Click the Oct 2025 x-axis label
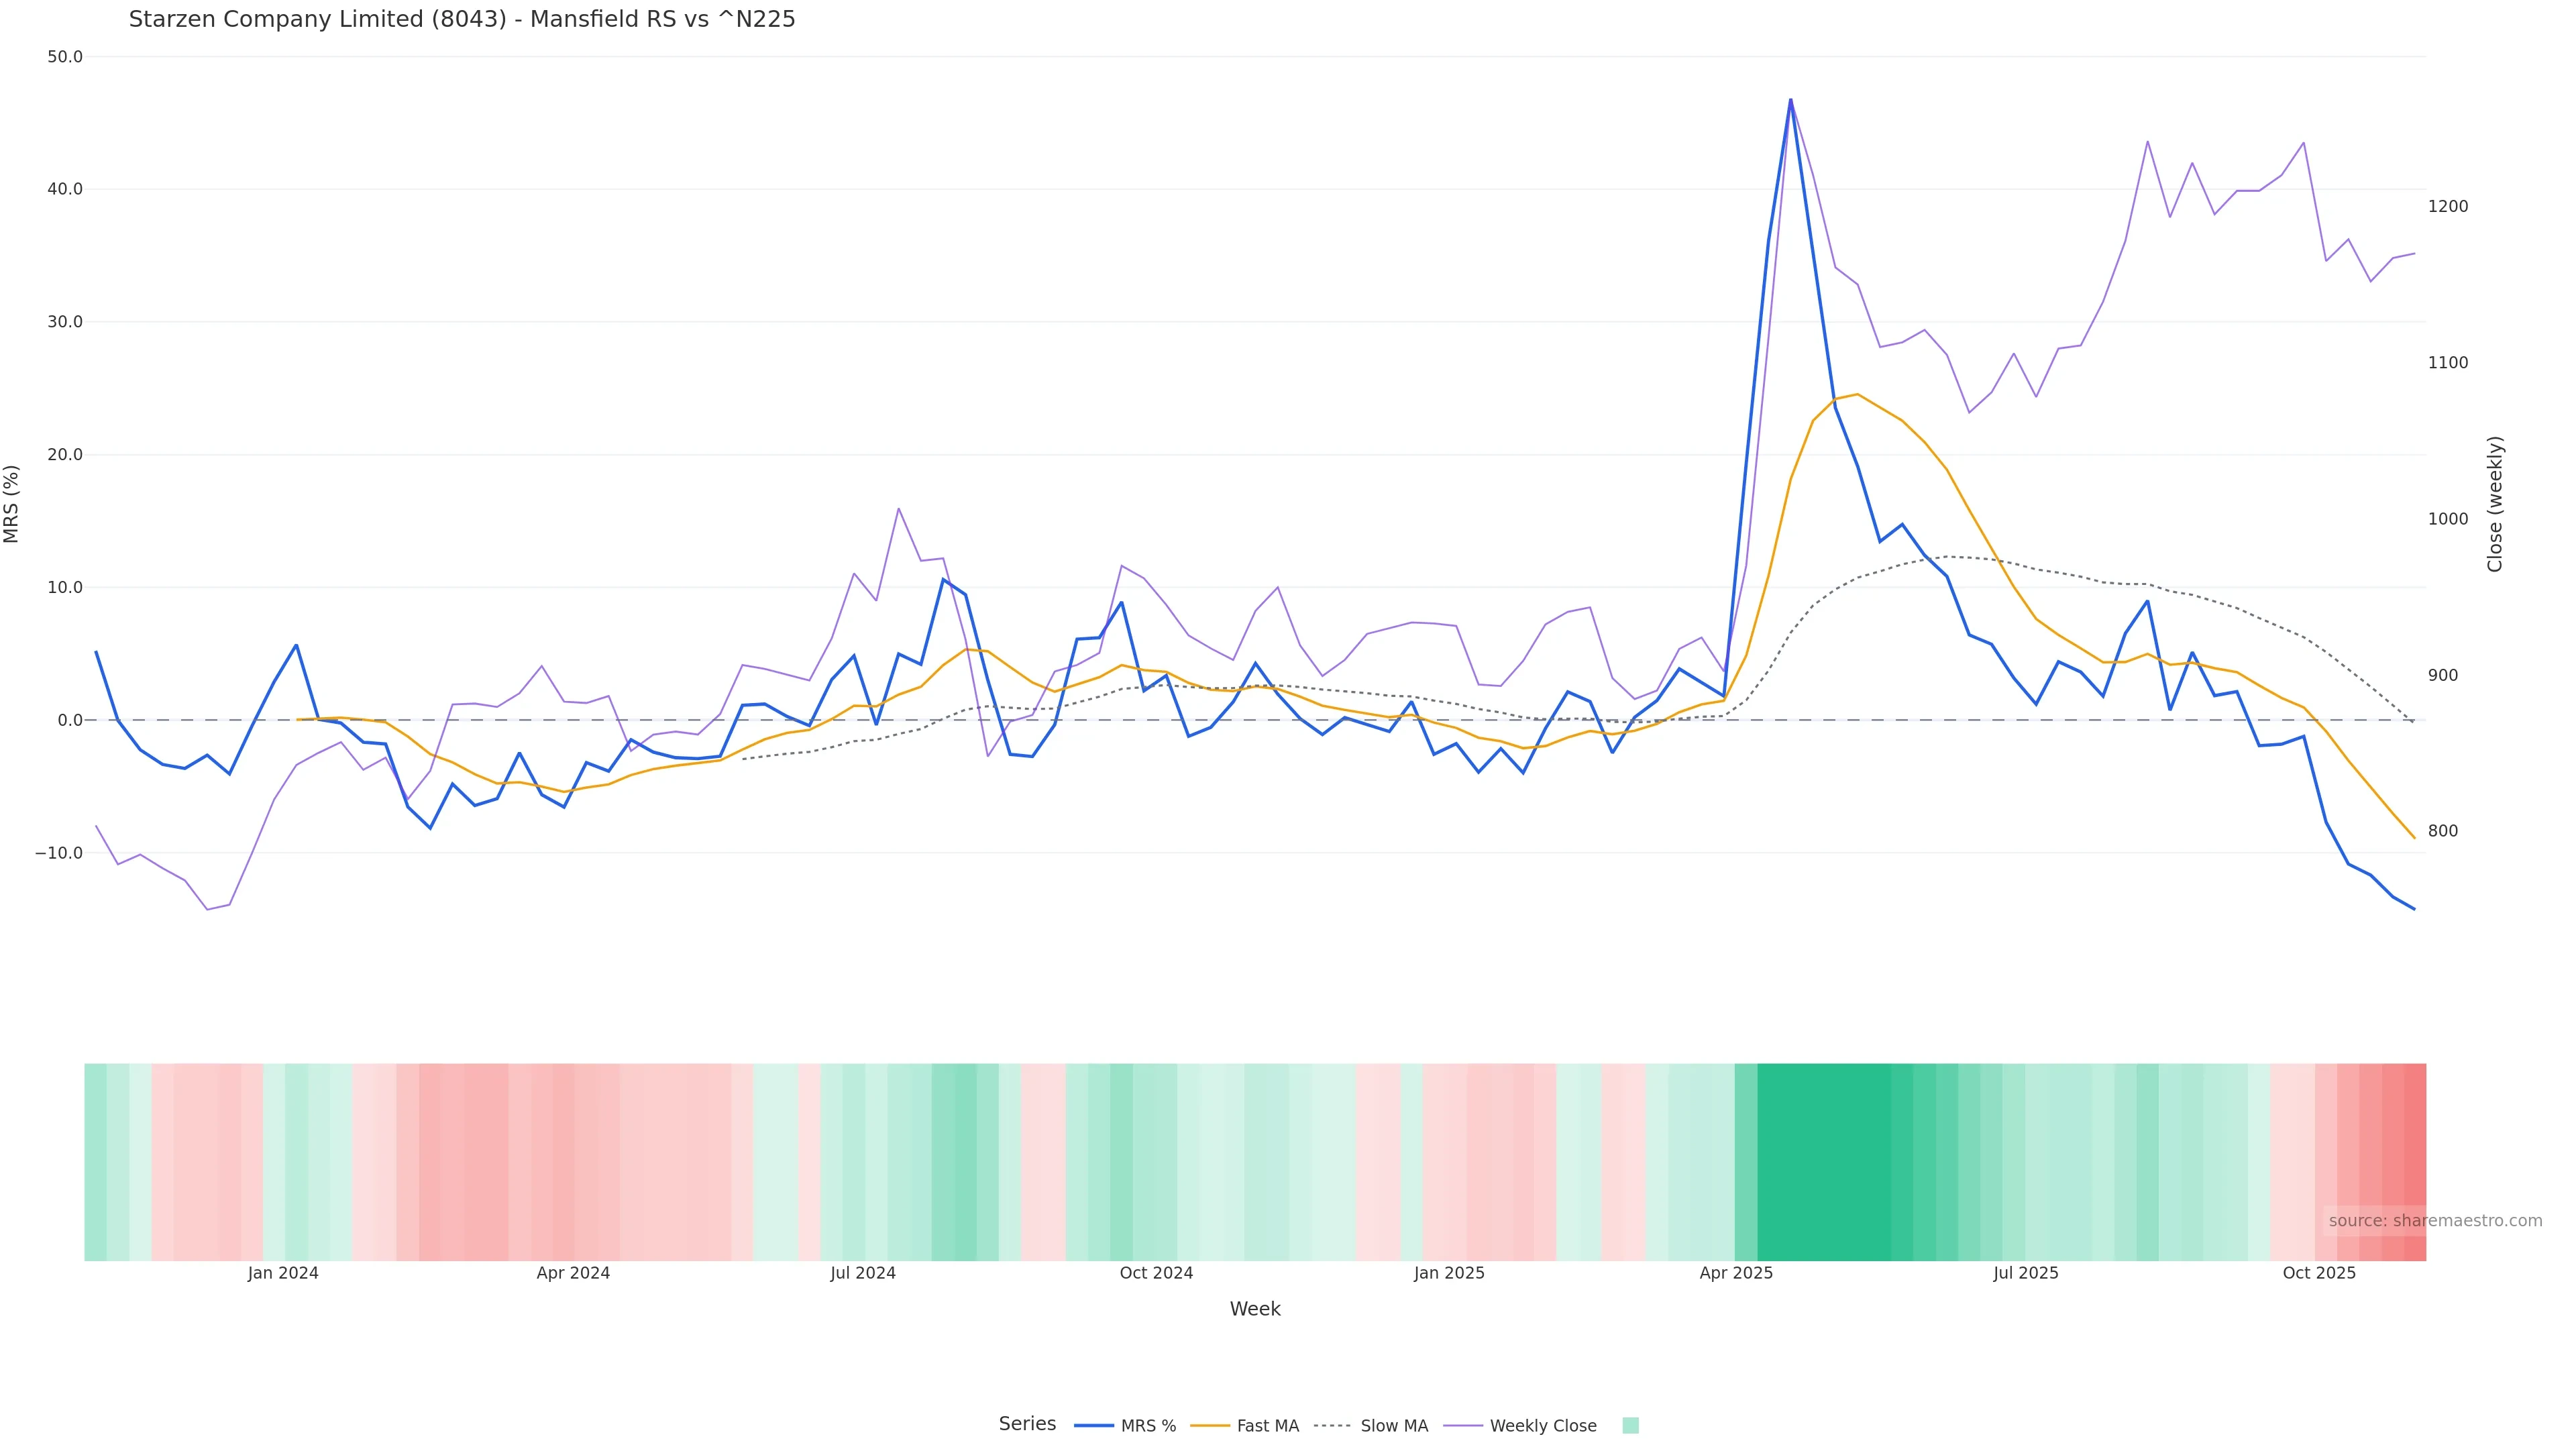The width and height of the screenshot is (2576, 1449). (x=2319, y=1273)
